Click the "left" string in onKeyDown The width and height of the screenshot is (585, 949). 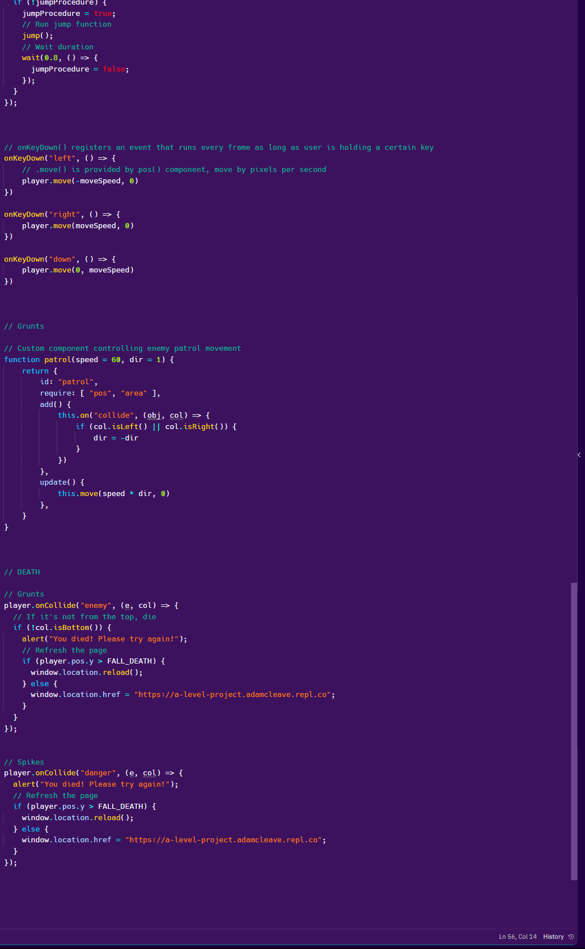62,158
